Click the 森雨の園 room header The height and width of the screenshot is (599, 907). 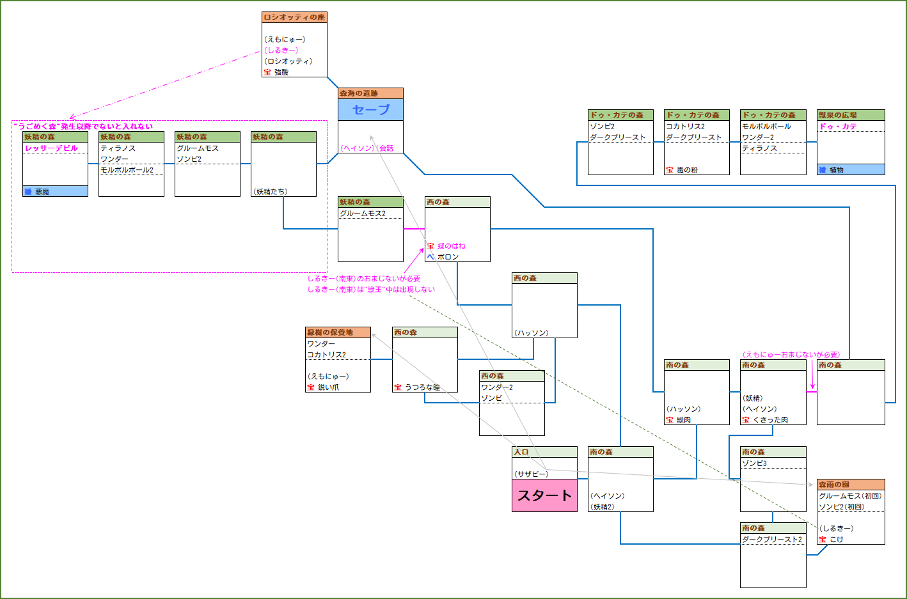pos(851,485)
